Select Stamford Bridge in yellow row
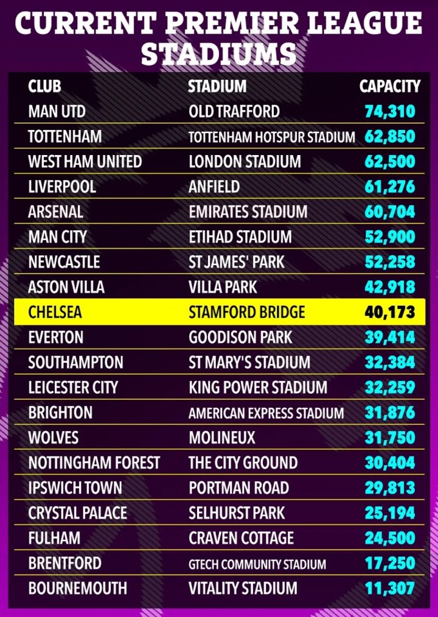 [246, 312]
